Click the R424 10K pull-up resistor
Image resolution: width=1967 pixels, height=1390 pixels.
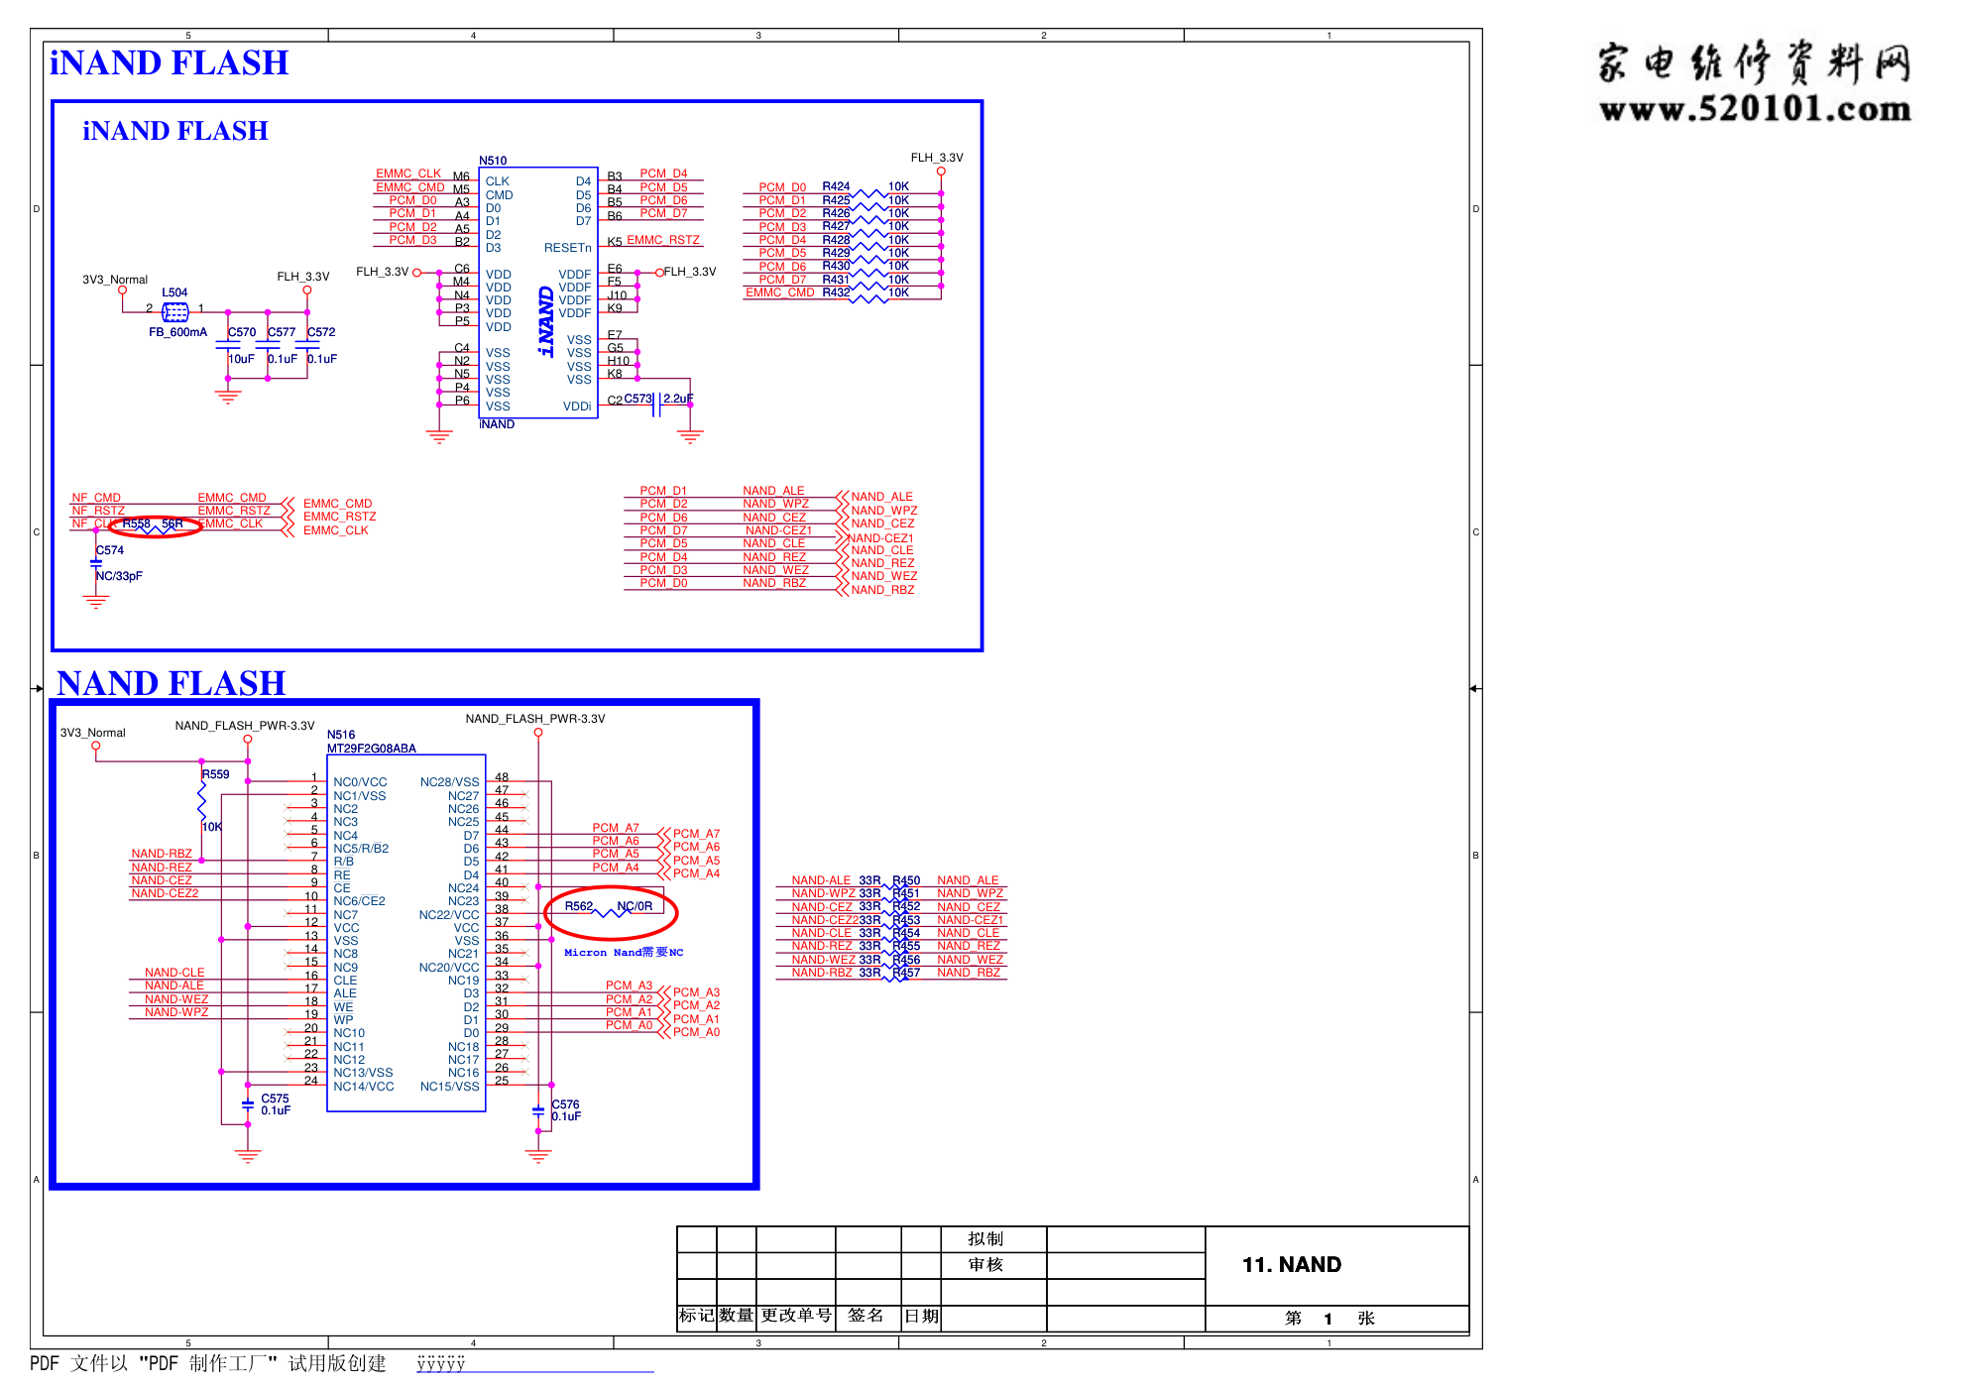(868, 192)
